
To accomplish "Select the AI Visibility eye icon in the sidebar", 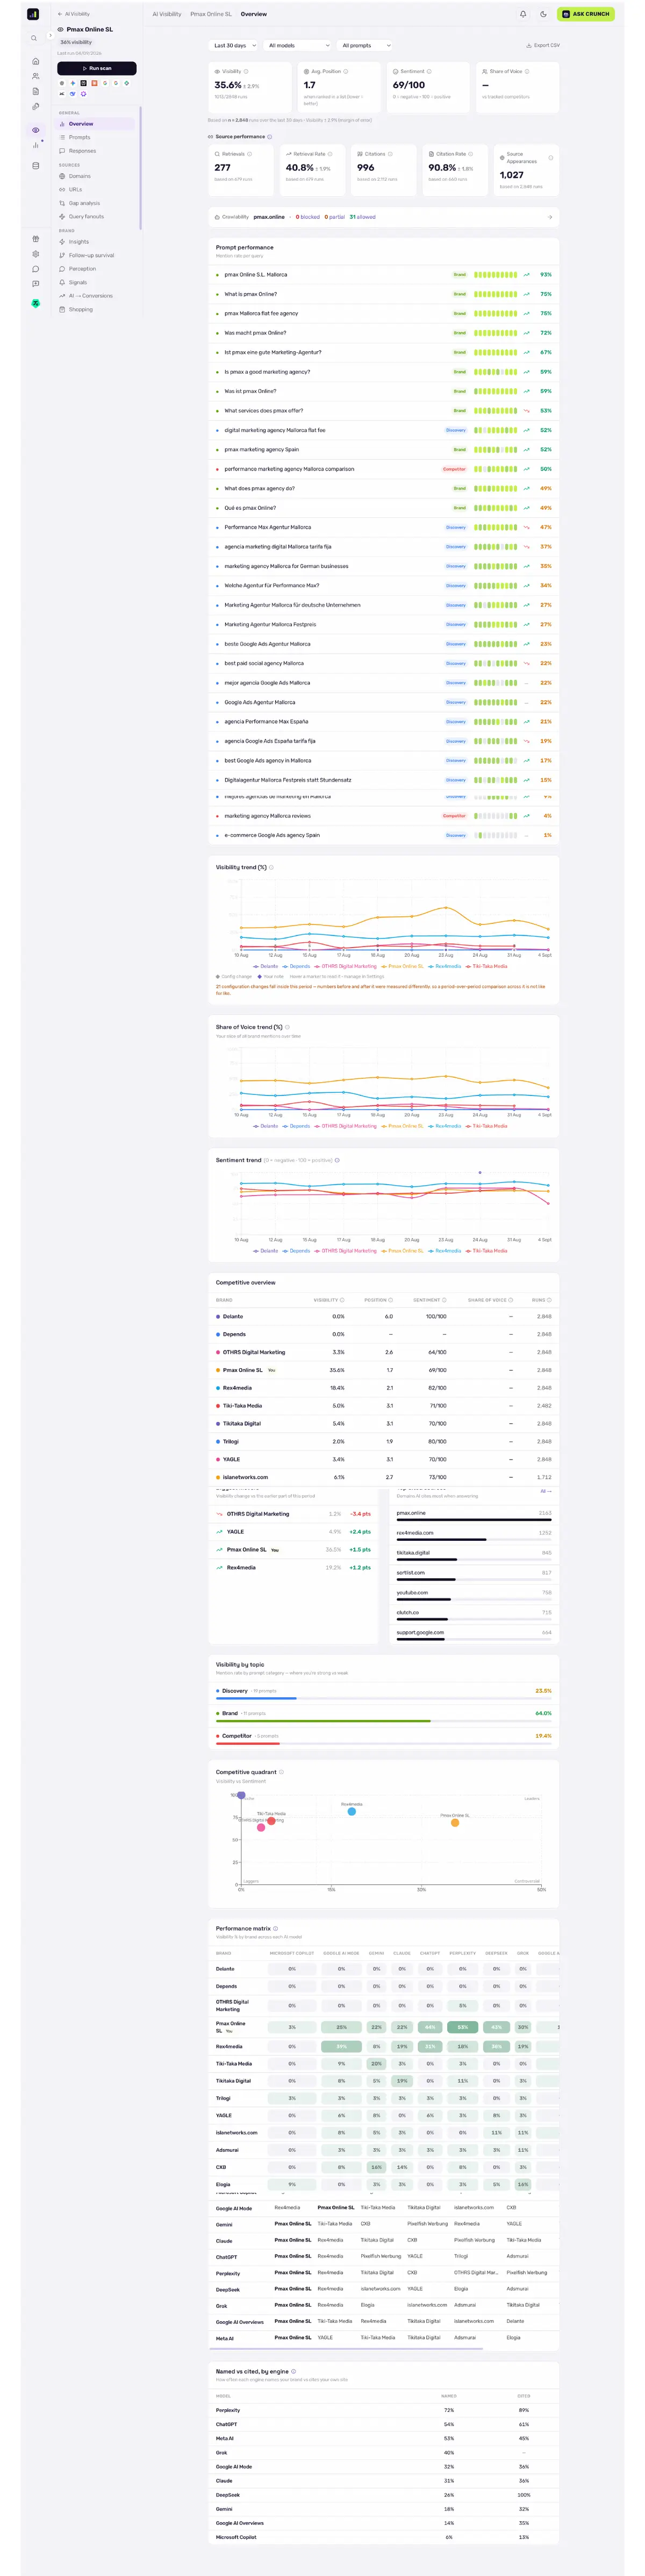I will 35,130.
